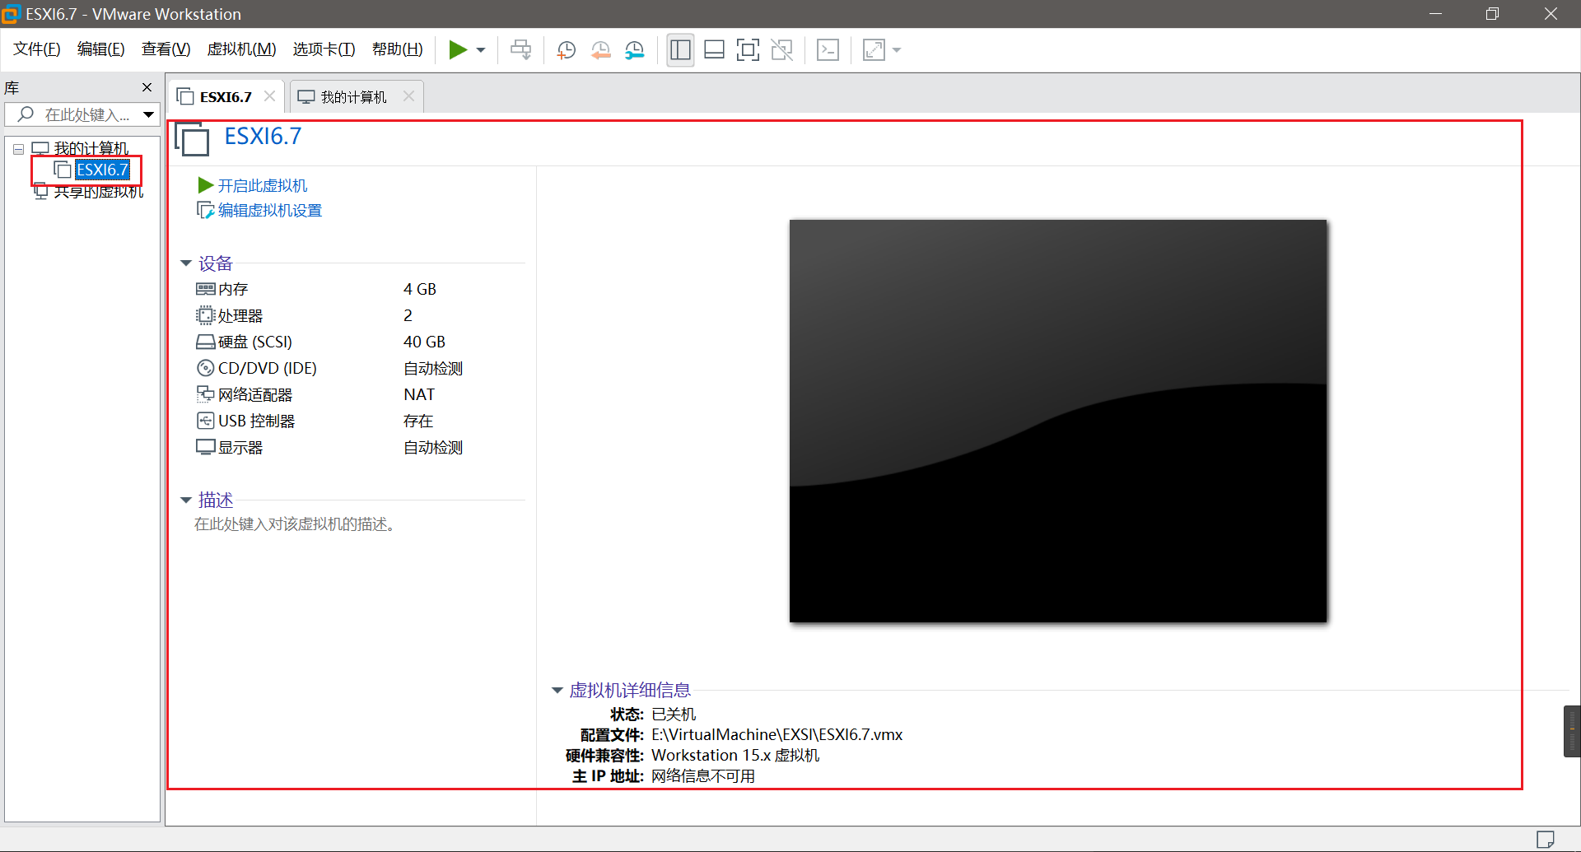Open the stretch display options dropdown arrow

coord(897,50)
